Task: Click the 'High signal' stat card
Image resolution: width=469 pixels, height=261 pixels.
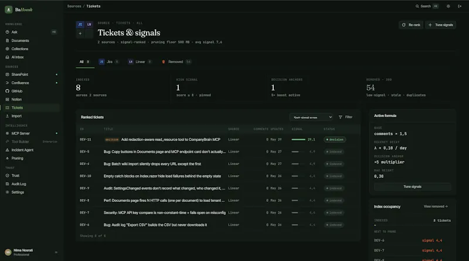Action: pyautogui.click(x=218, y=88)
